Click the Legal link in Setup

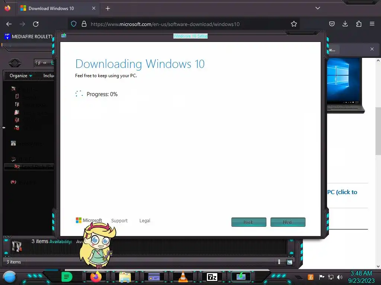145,220
